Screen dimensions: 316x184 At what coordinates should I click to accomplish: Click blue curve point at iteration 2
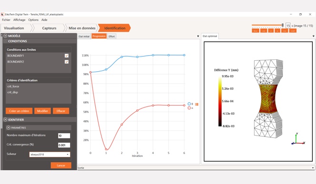coord(122,57)
